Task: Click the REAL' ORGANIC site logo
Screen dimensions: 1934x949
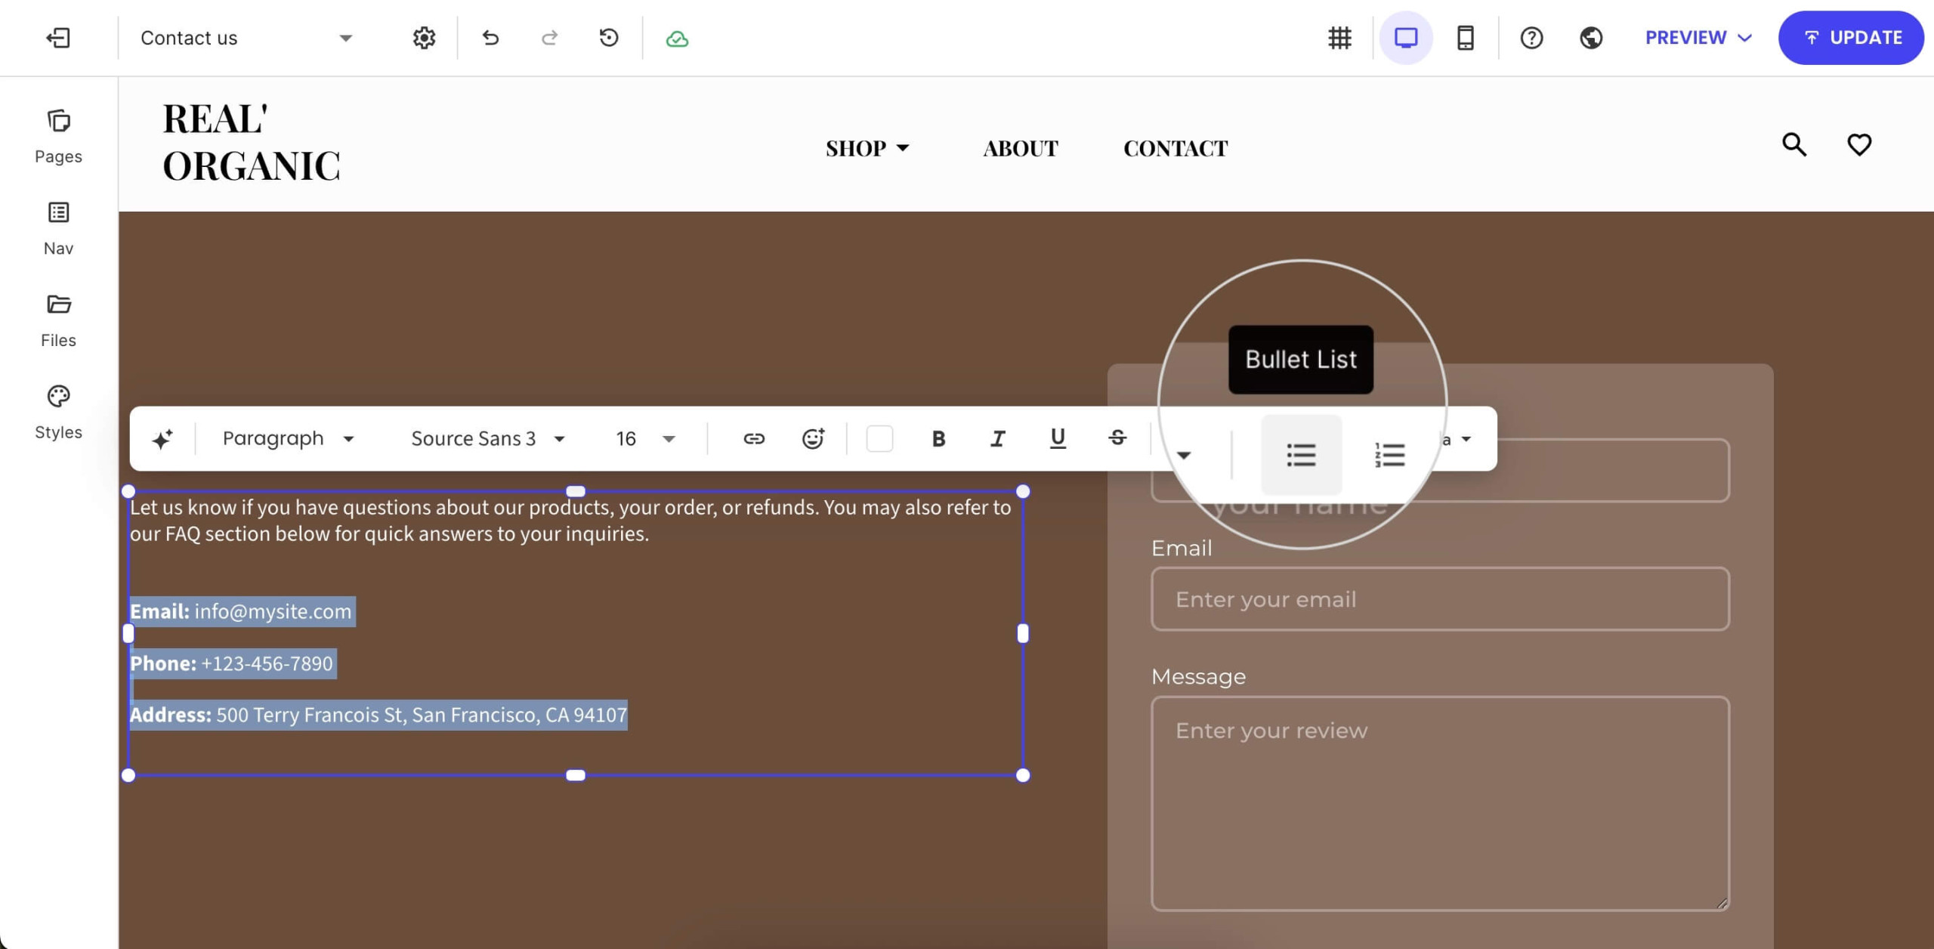Action: 251,142
